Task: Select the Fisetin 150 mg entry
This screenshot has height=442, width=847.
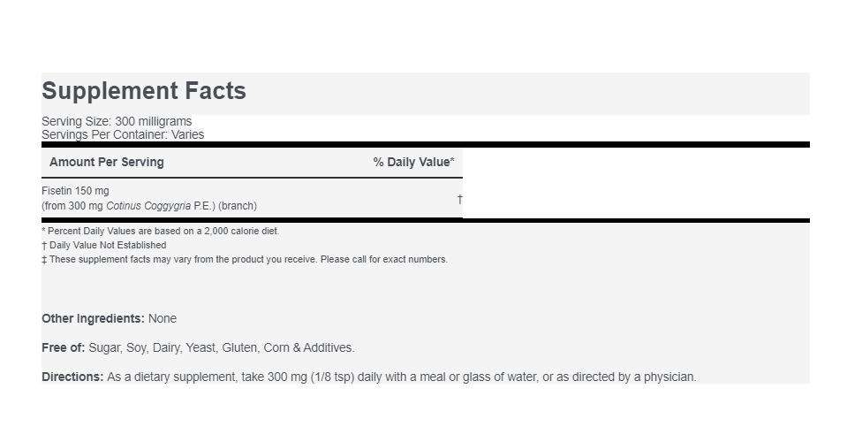Action: pos(75,191)
